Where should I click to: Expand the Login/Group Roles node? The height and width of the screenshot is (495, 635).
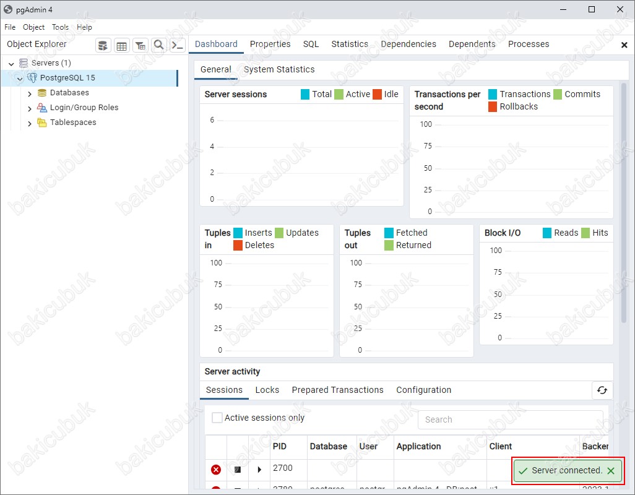tap(30, 108)
